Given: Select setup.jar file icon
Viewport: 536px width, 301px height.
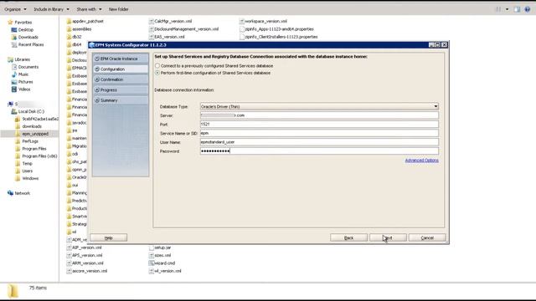Looking at the screenshot, I should coord(151,247).
